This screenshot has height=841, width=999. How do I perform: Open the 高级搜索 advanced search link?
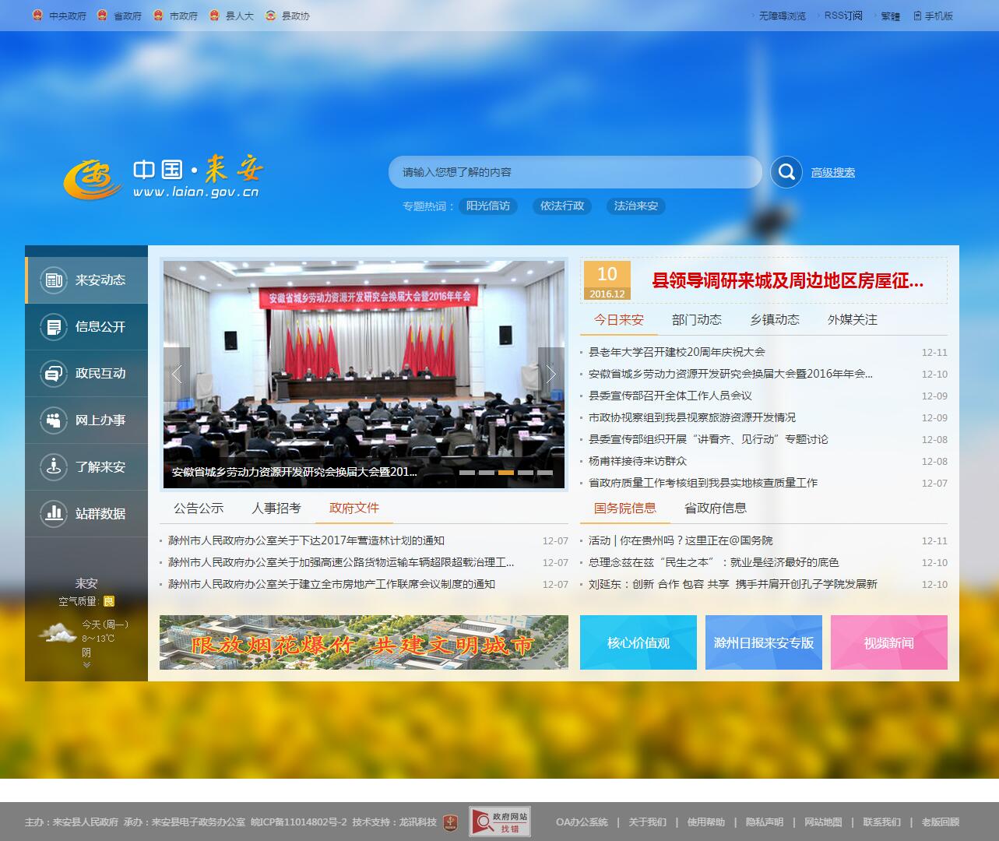click(833, 173)
